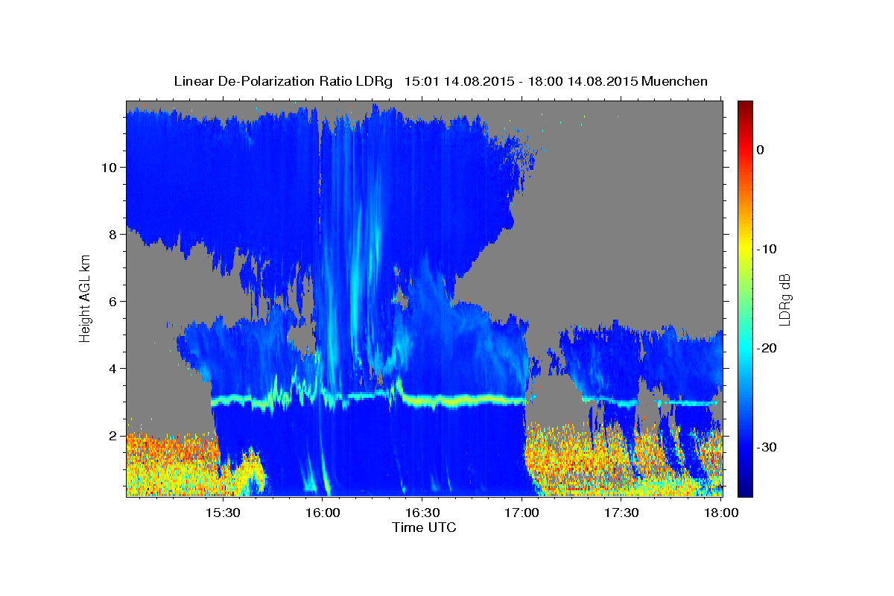This screenshot has height=596, width=894.
Task: Click the plot title 'Linear De-Polarization Ratio LDRg'
Action: click(x=282, y=81)
